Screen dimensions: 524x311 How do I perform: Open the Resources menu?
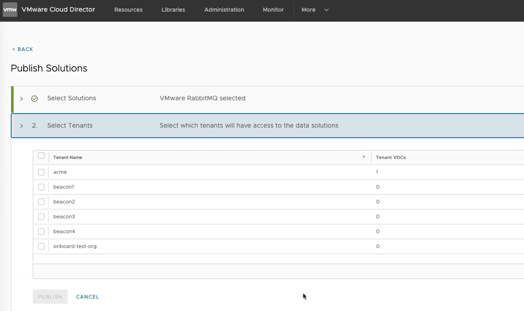click(x=128, y=10)
